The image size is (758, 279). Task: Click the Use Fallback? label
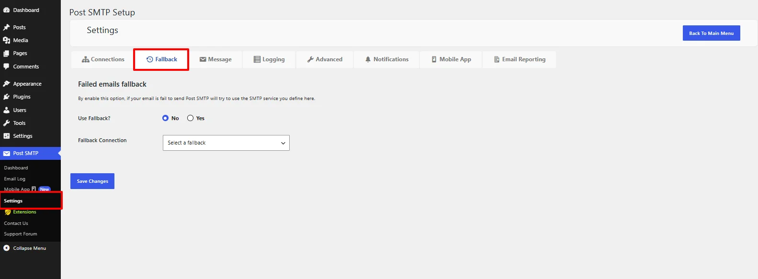(94, 118)
